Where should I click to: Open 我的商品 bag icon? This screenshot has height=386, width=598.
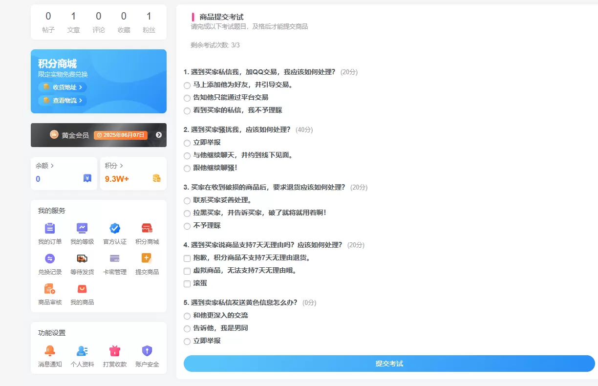click(x=82, y=289)
